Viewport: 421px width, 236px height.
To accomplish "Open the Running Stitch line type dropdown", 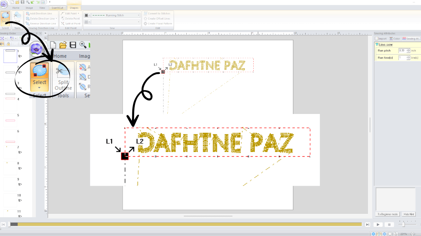I will click(x=138, y=15).
